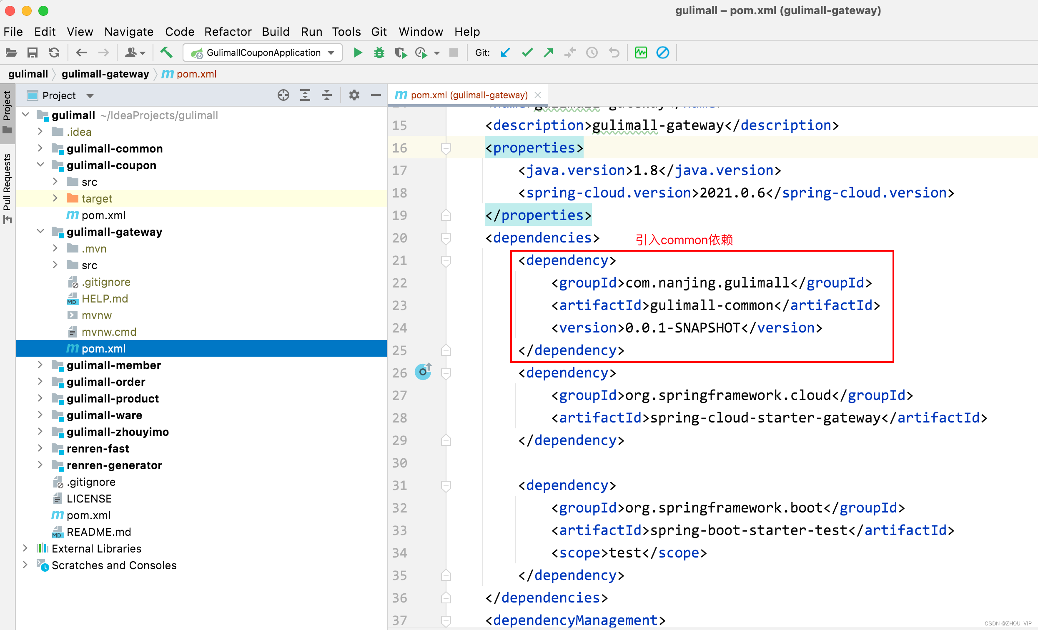Expand External Libraries node

pyautogui.click(x=25, y=548)
